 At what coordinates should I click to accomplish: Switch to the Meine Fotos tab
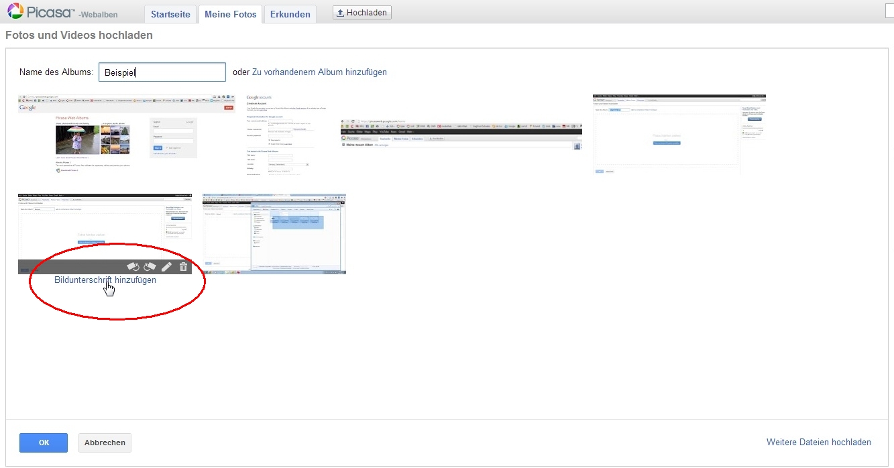(230, 14)
